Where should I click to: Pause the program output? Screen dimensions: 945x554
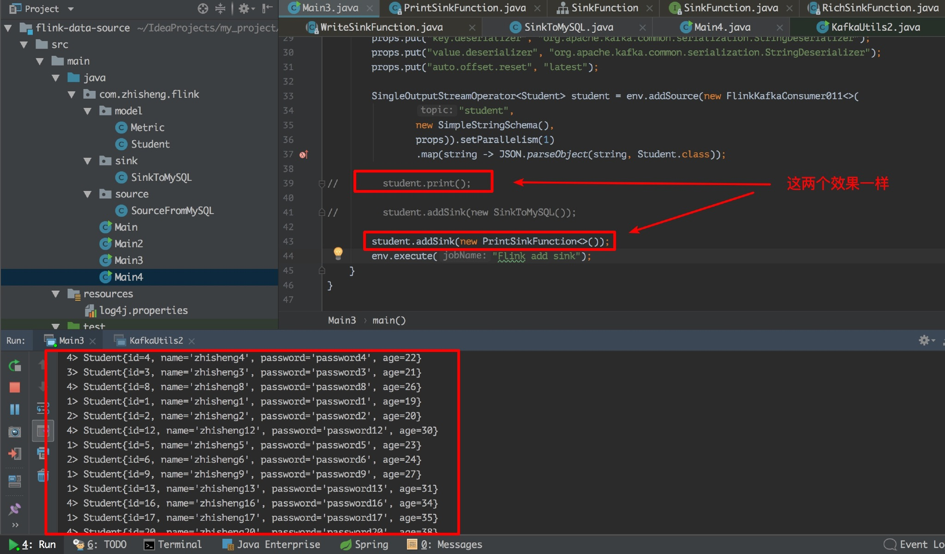(15, 409)
